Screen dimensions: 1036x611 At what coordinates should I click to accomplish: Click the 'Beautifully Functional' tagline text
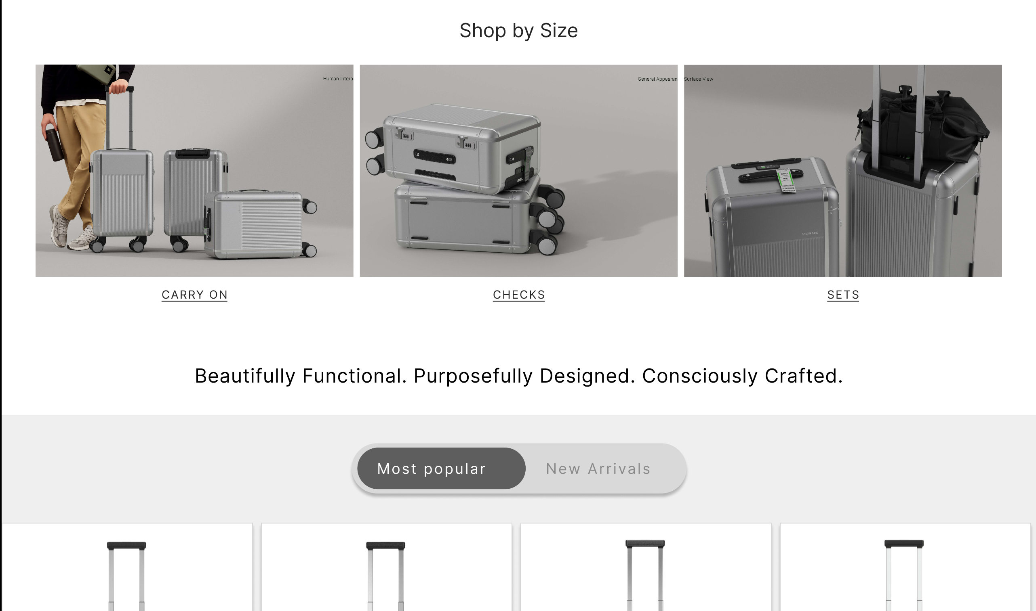[x=518, y=376]
